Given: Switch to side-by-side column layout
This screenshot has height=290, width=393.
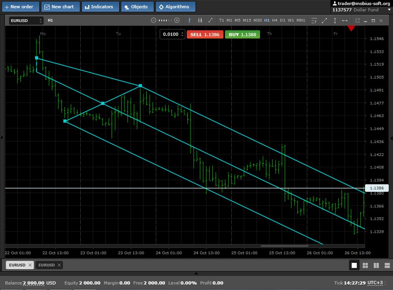Looking at the screenshot, I should click(376, 265).
